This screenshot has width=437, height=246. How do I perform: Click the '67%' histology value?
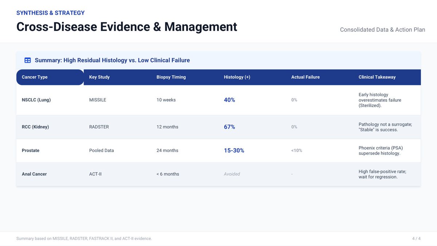click(229, 127)
